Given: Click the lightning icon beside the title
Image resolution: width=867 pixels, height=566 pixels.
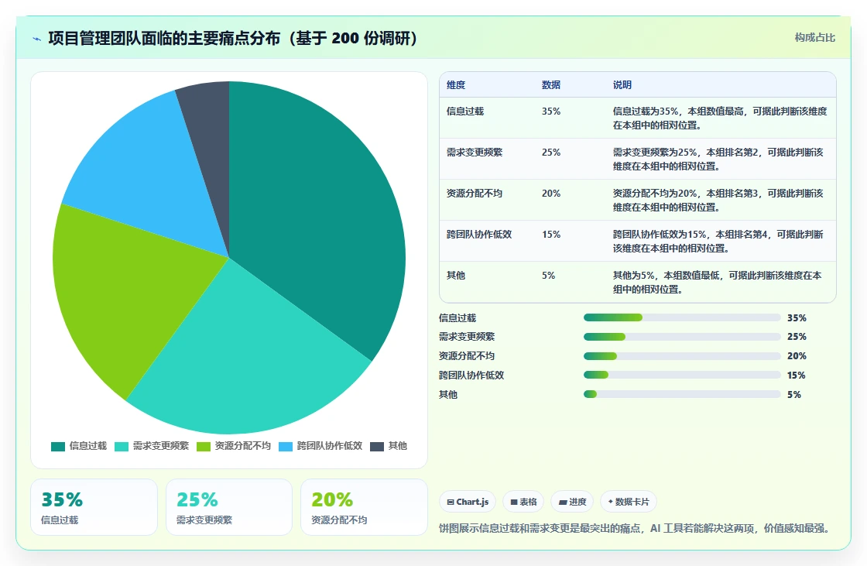Looking at the screenshot, I should pyautogui.click(x=37, y=39).
